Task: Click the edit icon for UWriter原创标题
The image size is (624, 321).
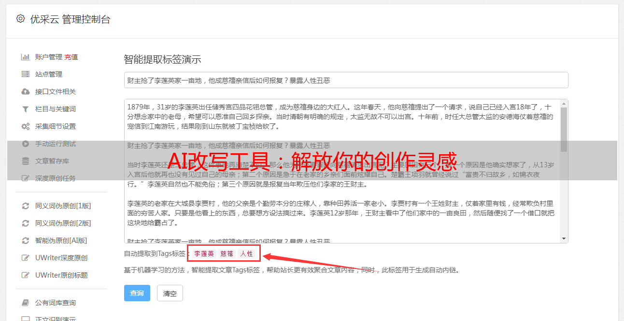Action: 26,275
